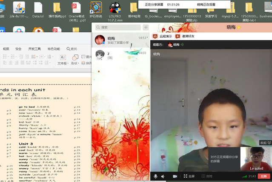Open the 开发工具 ribbon tab
This screenshot has height=182, width=272.
(34, 49)
